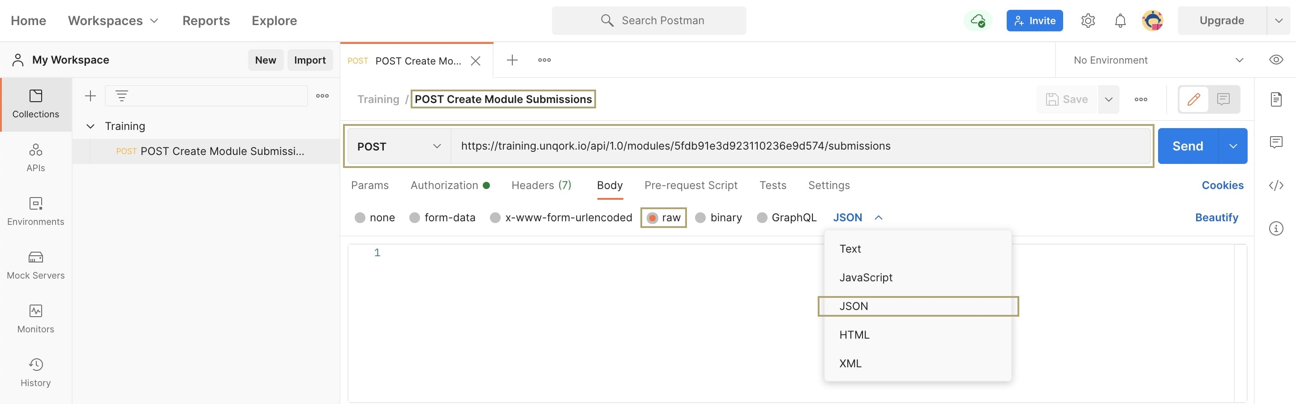Select the binary body radio button

[x=700, y=217]
